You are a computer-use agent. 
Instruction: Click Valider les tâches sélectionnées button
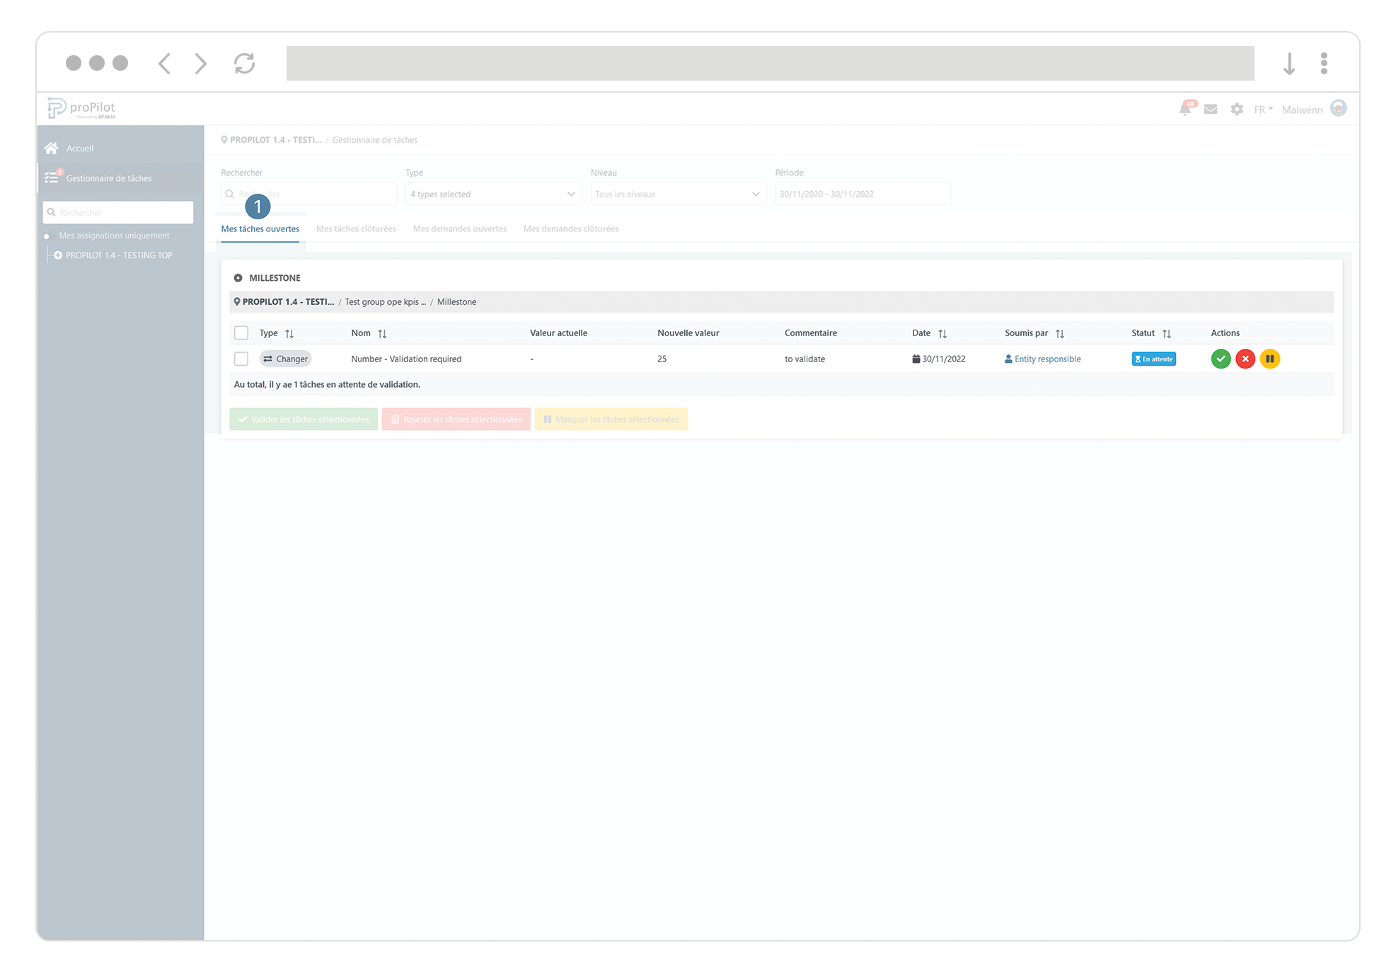click(304, 419)
